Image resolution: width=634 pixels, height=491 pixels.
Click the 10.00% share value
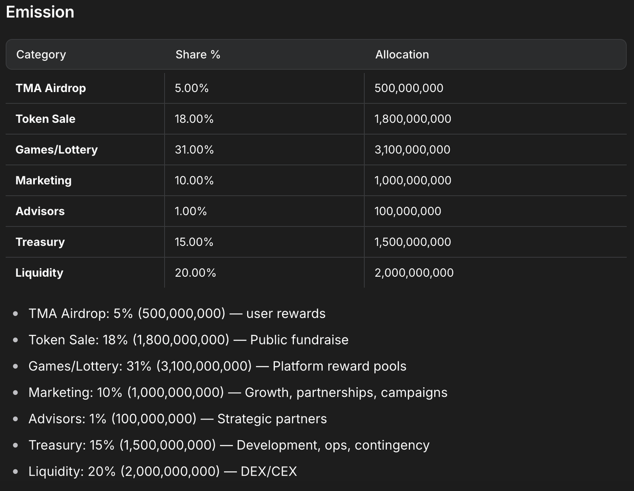pyautogui.click(x=194, y=180)
